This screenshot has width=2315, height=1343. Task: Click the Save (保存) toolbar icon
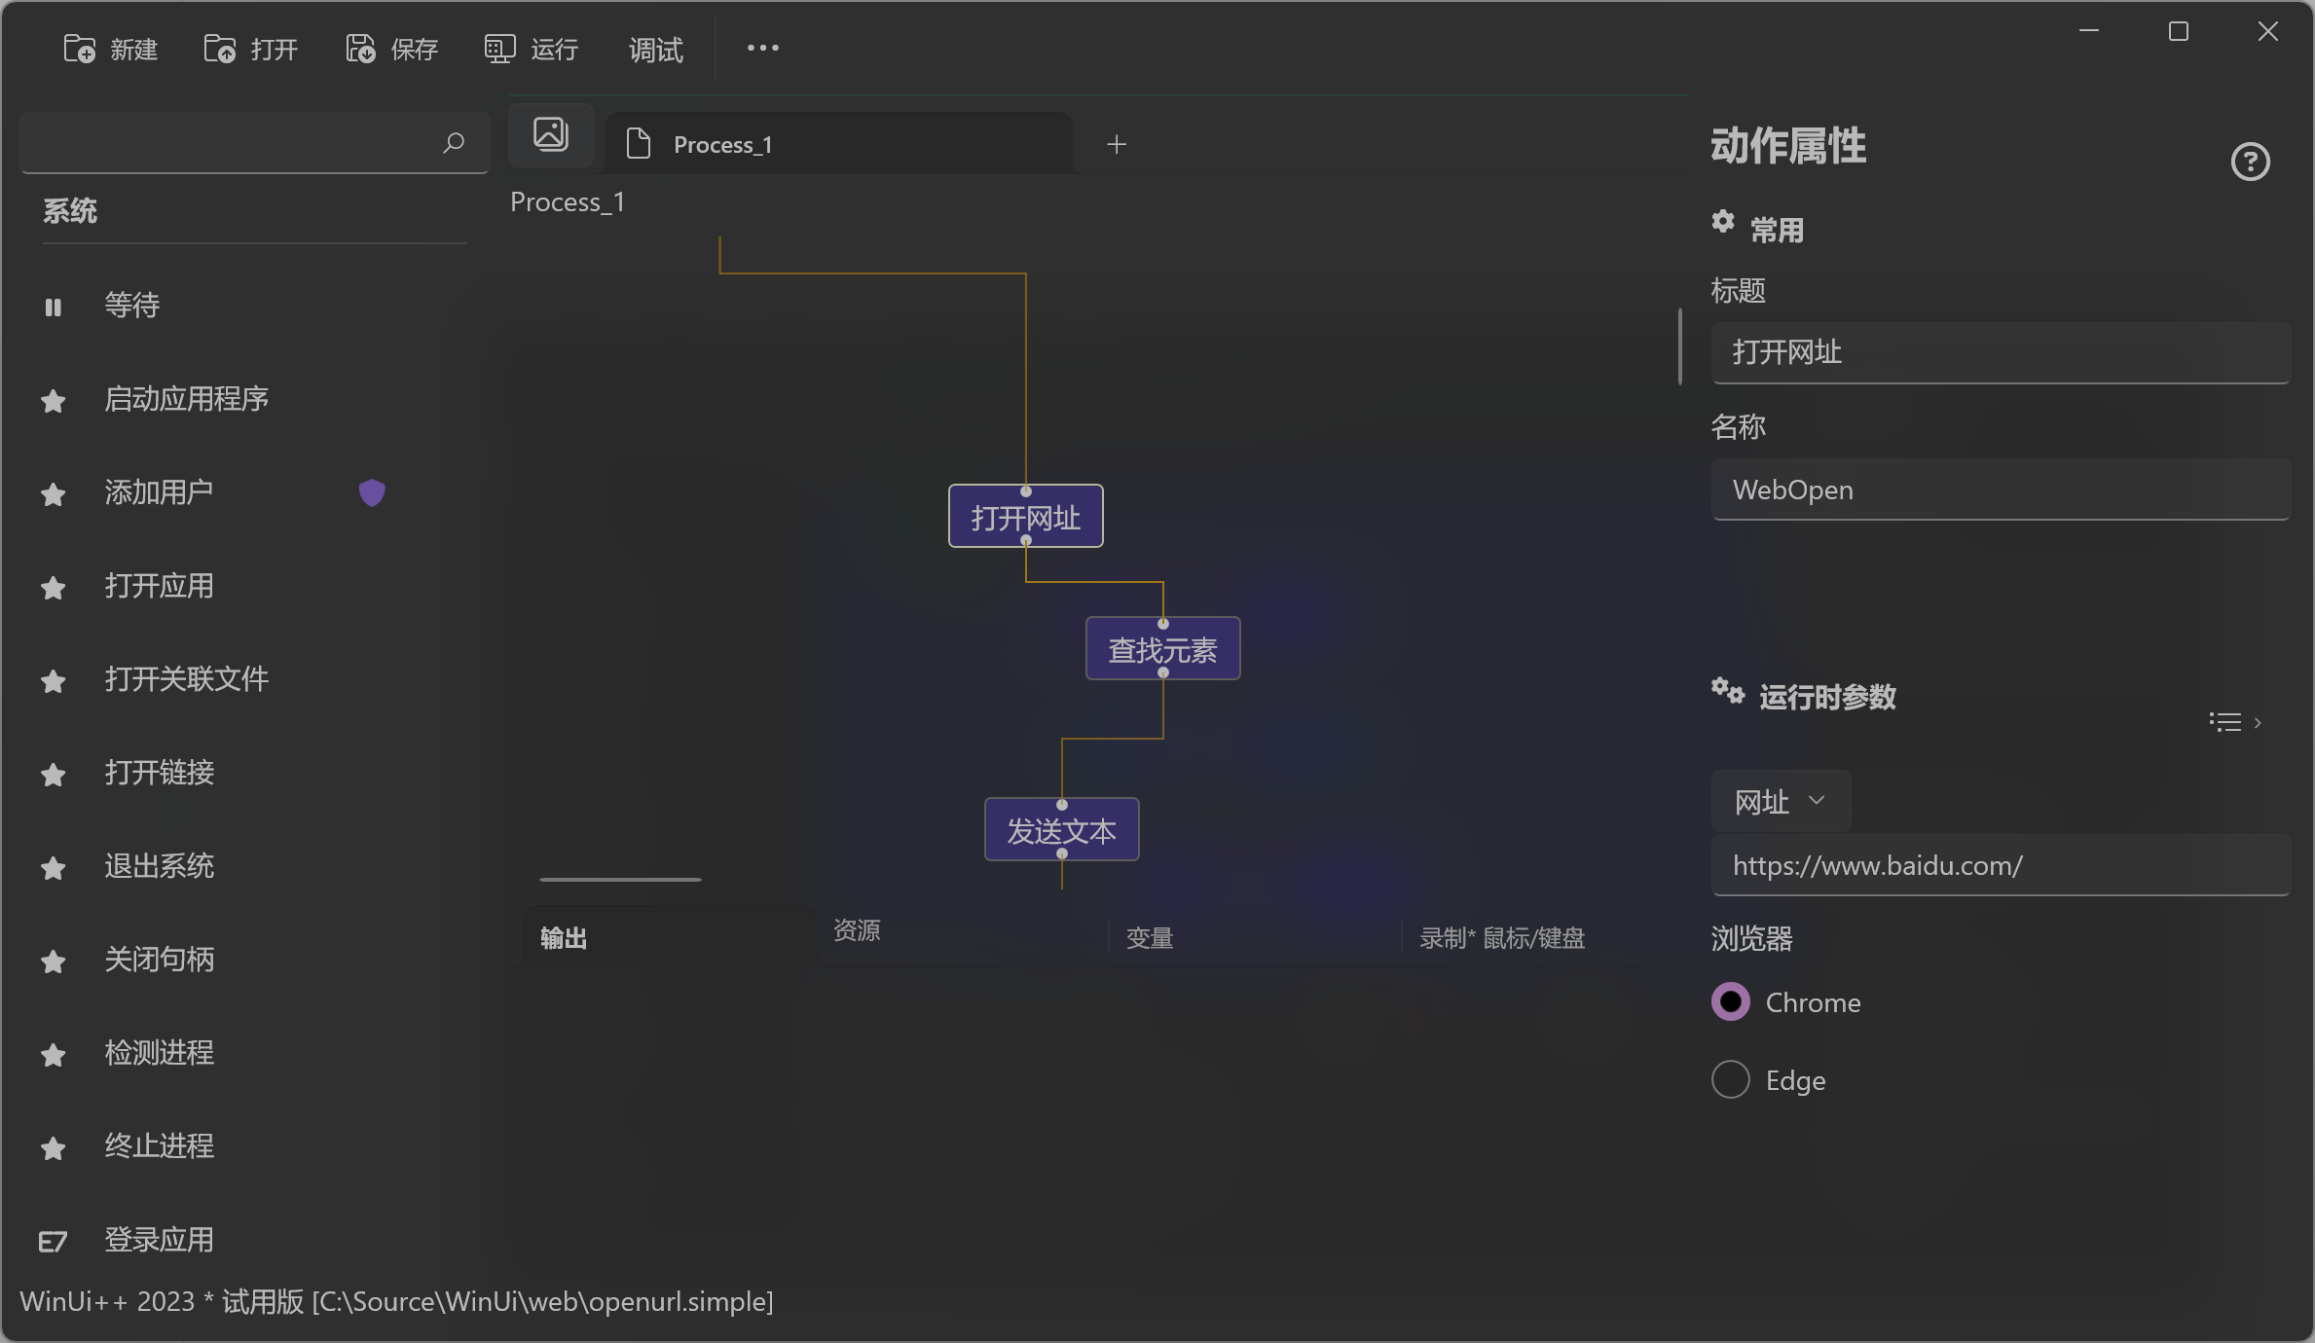click(360, 49)
